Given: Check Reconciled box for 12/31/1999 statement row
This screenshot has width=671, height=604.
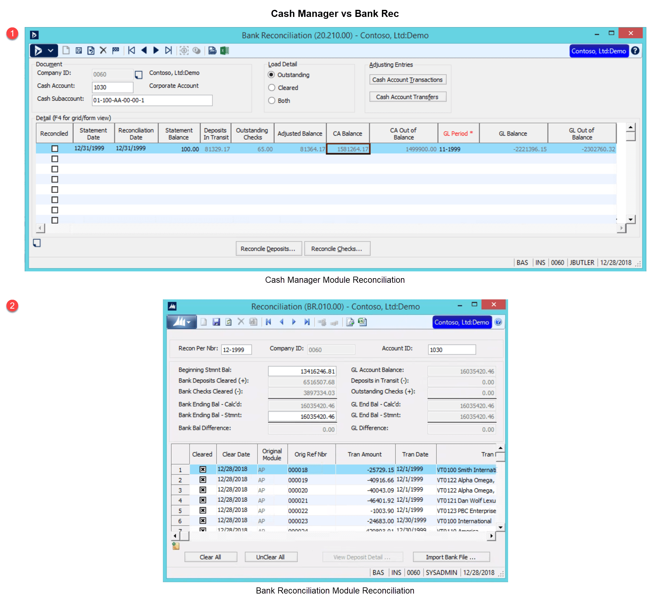Looking at the screenshot, I should [55, 149].
